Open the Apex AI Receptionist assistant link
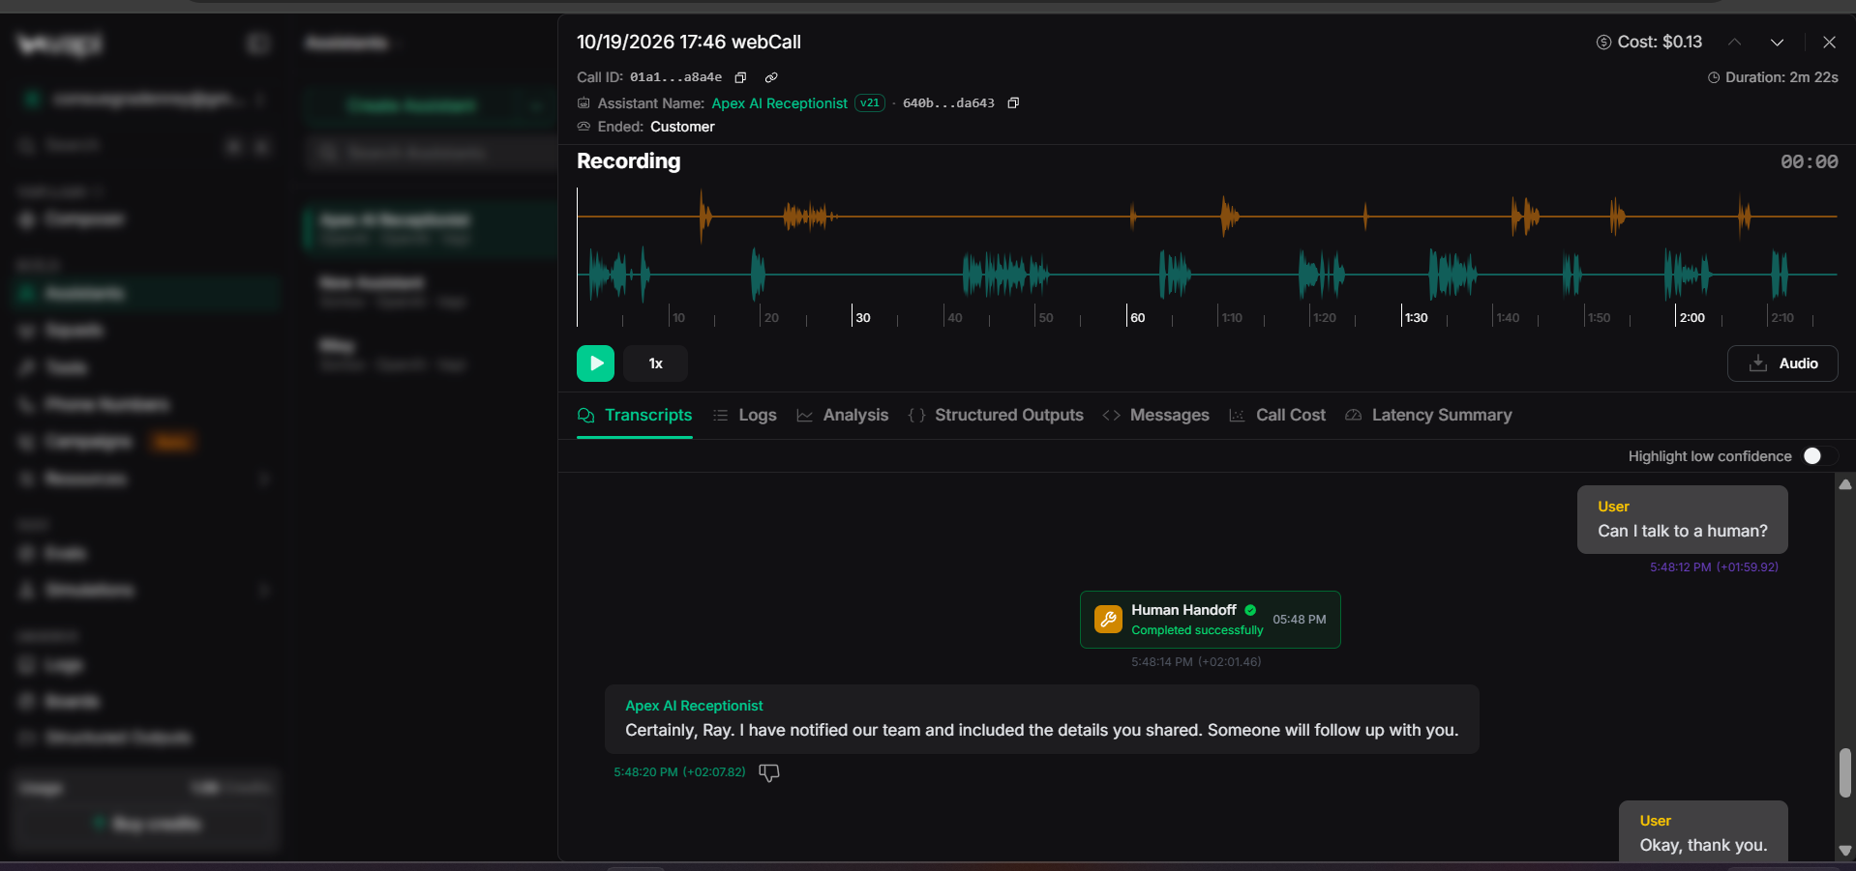Screen dimensions: 1856x871 click(779, 103)
